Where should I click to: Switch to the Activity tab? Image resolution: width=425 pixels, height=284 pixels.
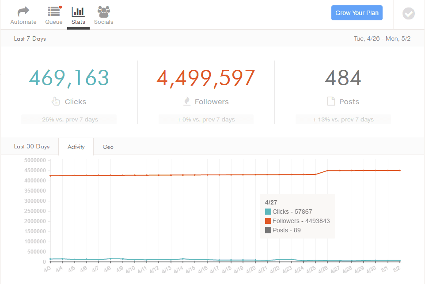[76, 147]
